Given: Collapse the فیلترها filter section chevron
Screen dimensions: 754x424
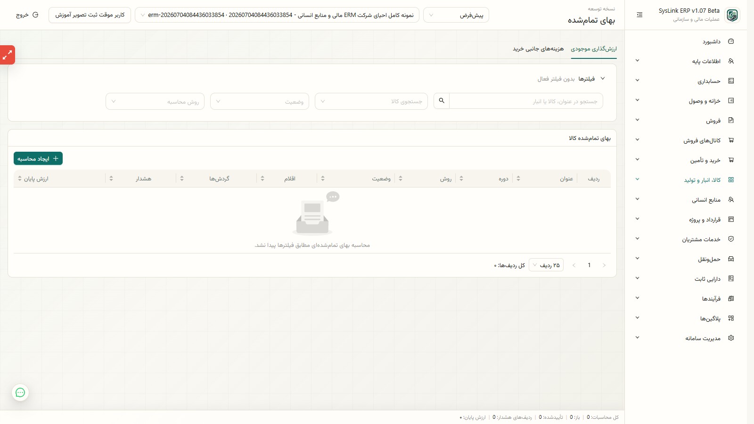Looking at the screenshot, I should [x=603, y=79].
